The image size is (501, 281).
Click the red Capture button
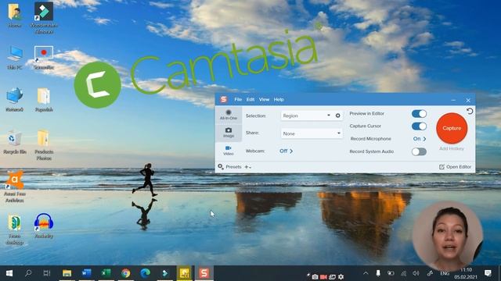(452, 128)
